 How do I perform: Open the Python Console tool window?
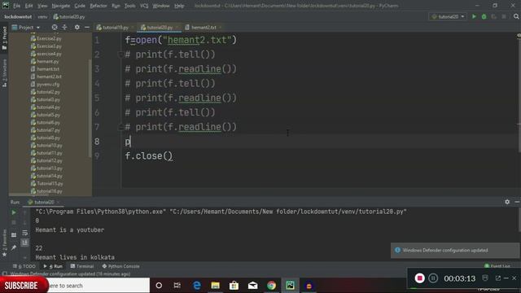tap(120, 266)
